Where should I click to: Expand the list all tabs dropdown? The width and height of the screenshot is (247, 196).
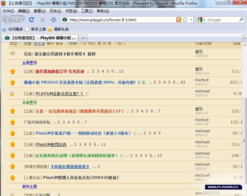coord(244,38)
